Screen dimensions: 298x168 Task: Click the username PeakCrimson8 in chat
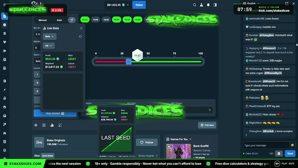258,106
